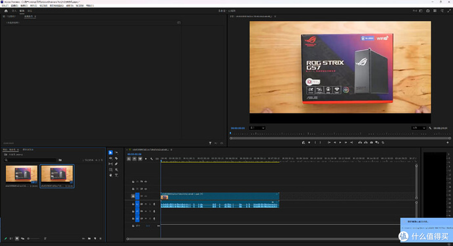Step back one frame in program monitor

tap(335, 142)
